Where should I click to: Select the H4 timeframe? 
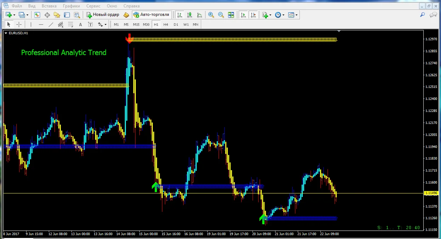click(166, 24)
